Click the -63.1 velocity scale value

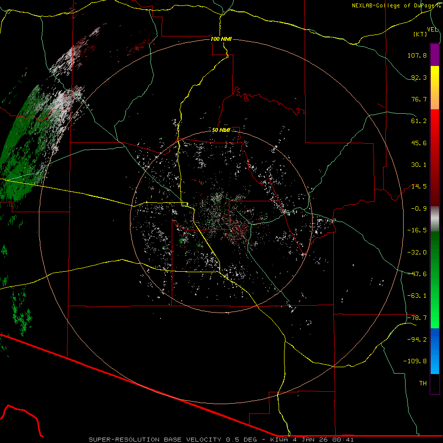[x=417, y=296]
